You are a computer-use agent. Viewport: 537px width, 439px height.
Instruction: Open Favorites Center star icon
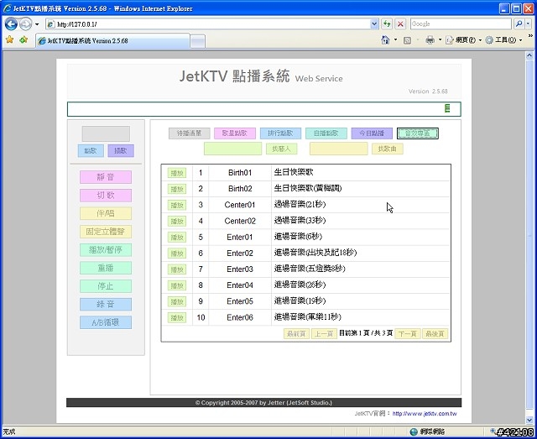pyautogui.click(x=9, y=40)
